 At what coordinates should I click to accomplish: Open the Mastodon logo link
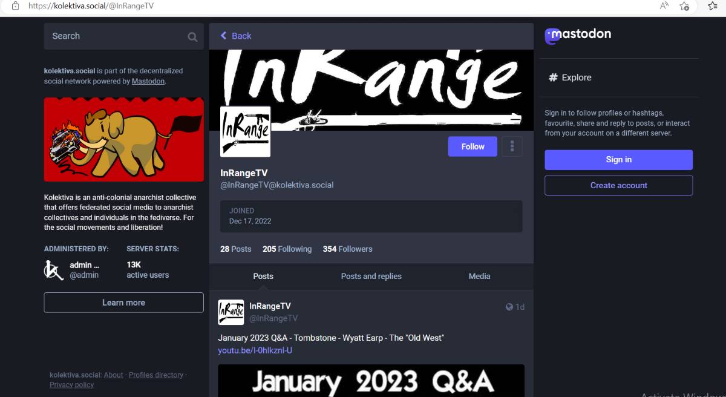(578, 36)
